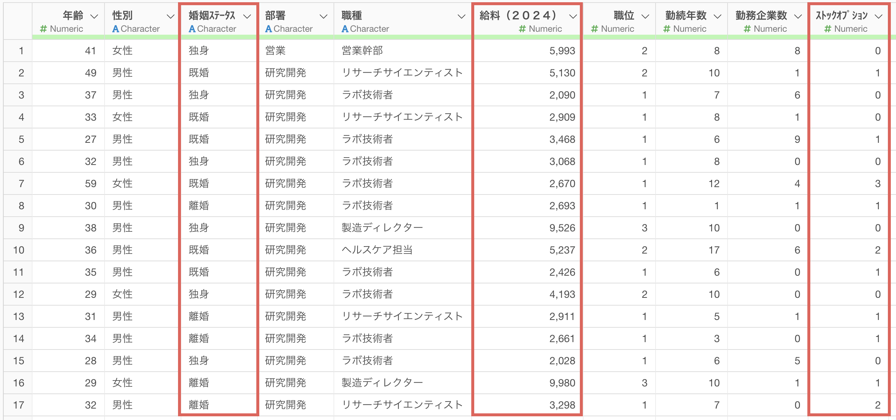Viewport: 896px width, 420px height.
Task: Open the 勤務企業数 column dropdown menu
Action: point(798,16)
